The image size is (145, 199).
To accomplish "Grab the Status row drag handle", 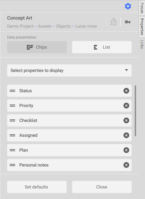I will pyautogui.click(x=12, y=91).
